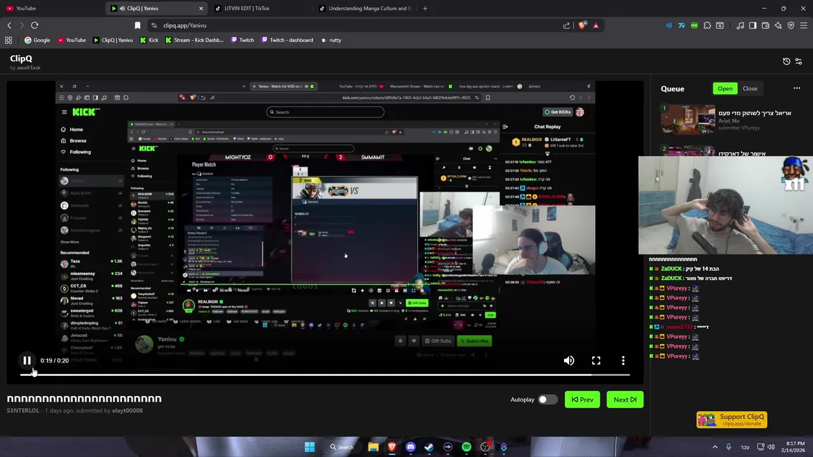Image resolution: width=813 pixels, height=457 pixels.
Task: Click the blue sound-waves extension icon
Action: (x=669, y=25)
